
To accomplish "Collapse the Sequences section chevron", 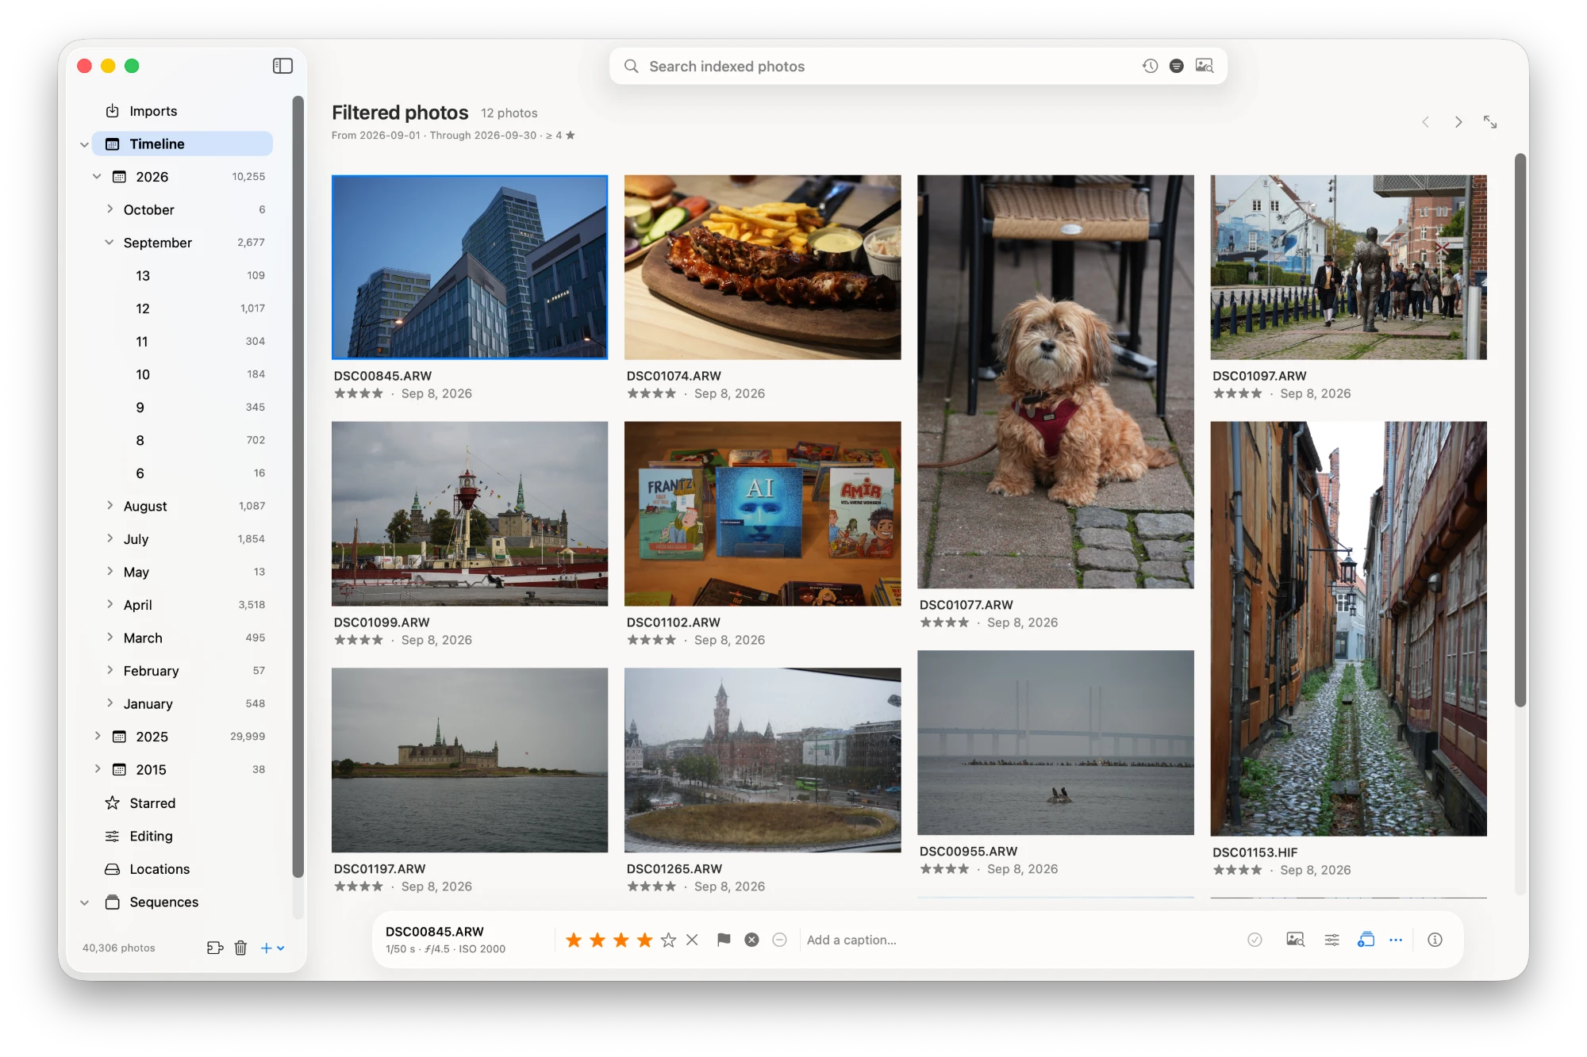I will pos(84,902).
